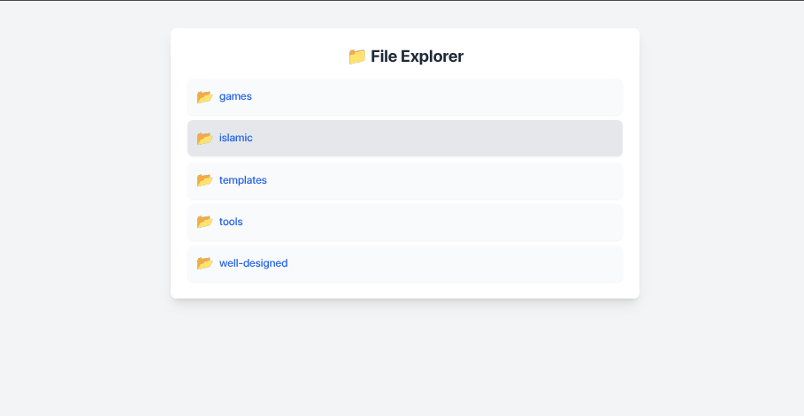
Task: Click the File Explorer heading text
Action: tap(417, 57)
